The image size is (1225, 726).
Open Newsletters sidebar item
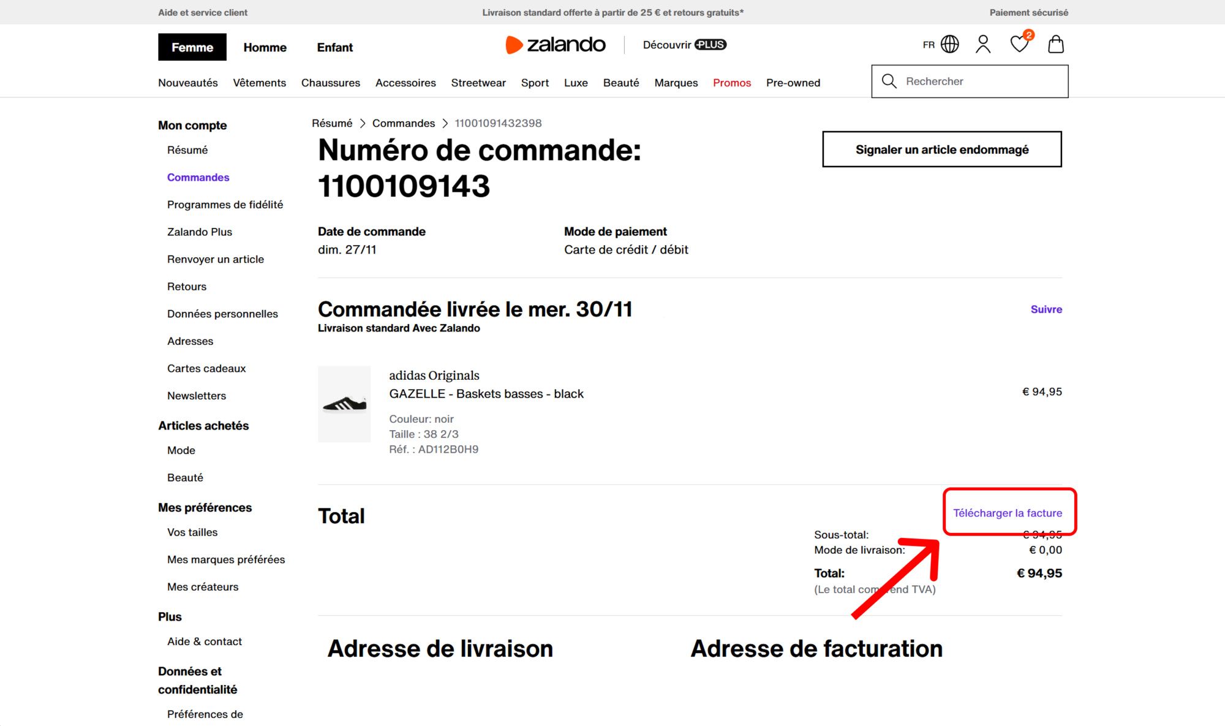197,396
